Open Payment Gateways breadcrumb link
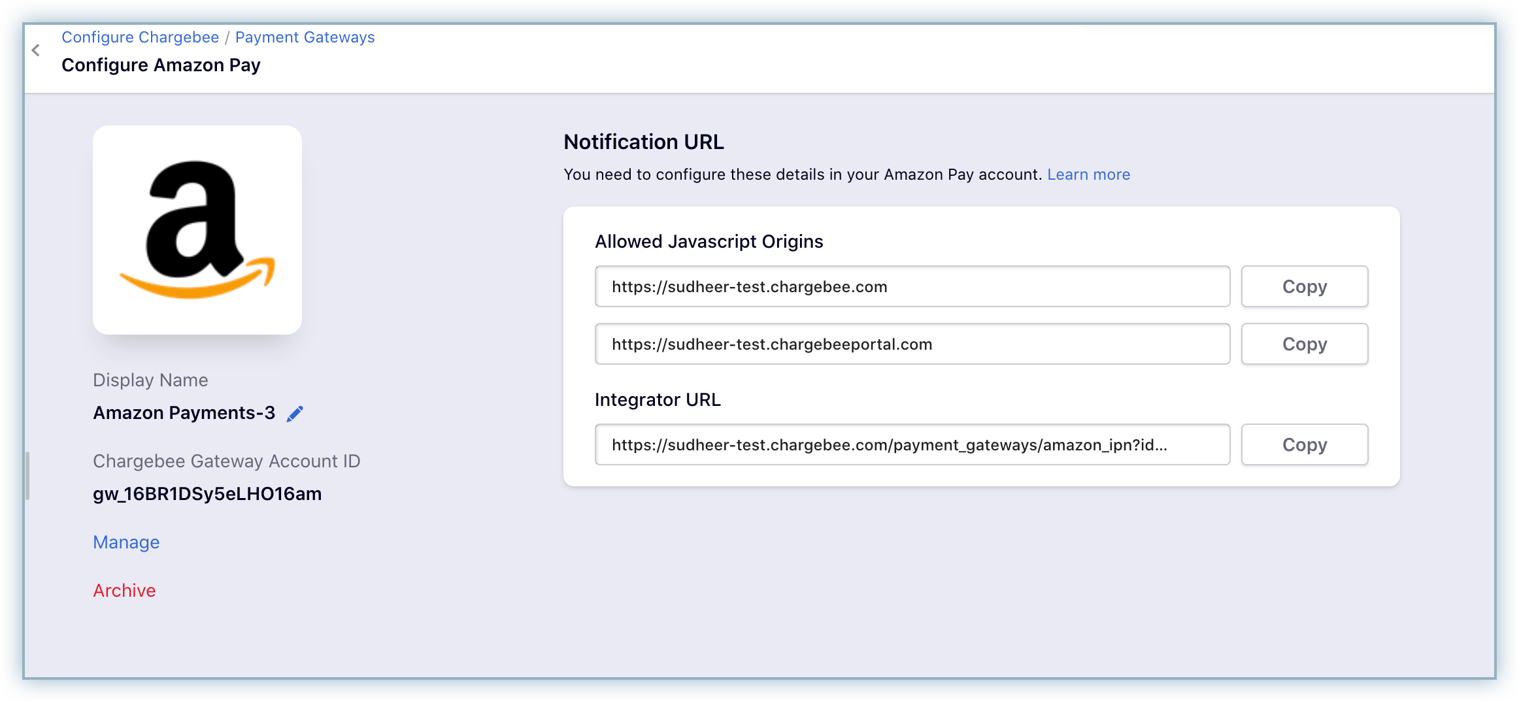The height and width of the screenshot is (702, 1519). (x=305, y=37)
